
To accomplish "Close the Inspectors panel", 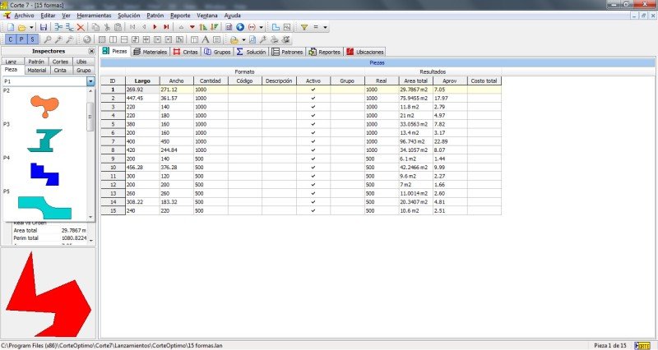I will (x=90, y=51).
